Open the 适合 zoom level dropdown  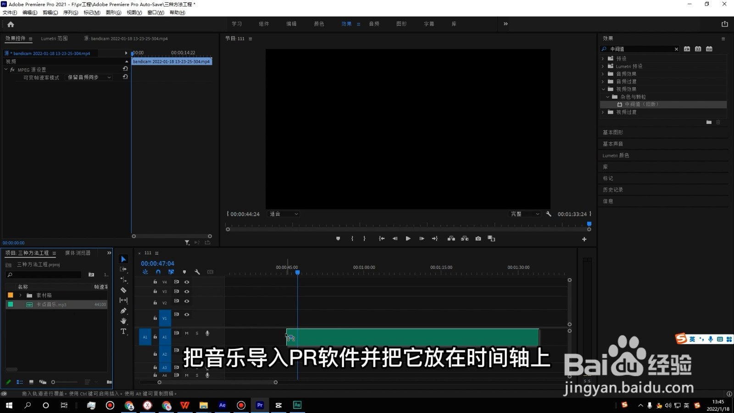pyautogui.click(x=283, y=214)
